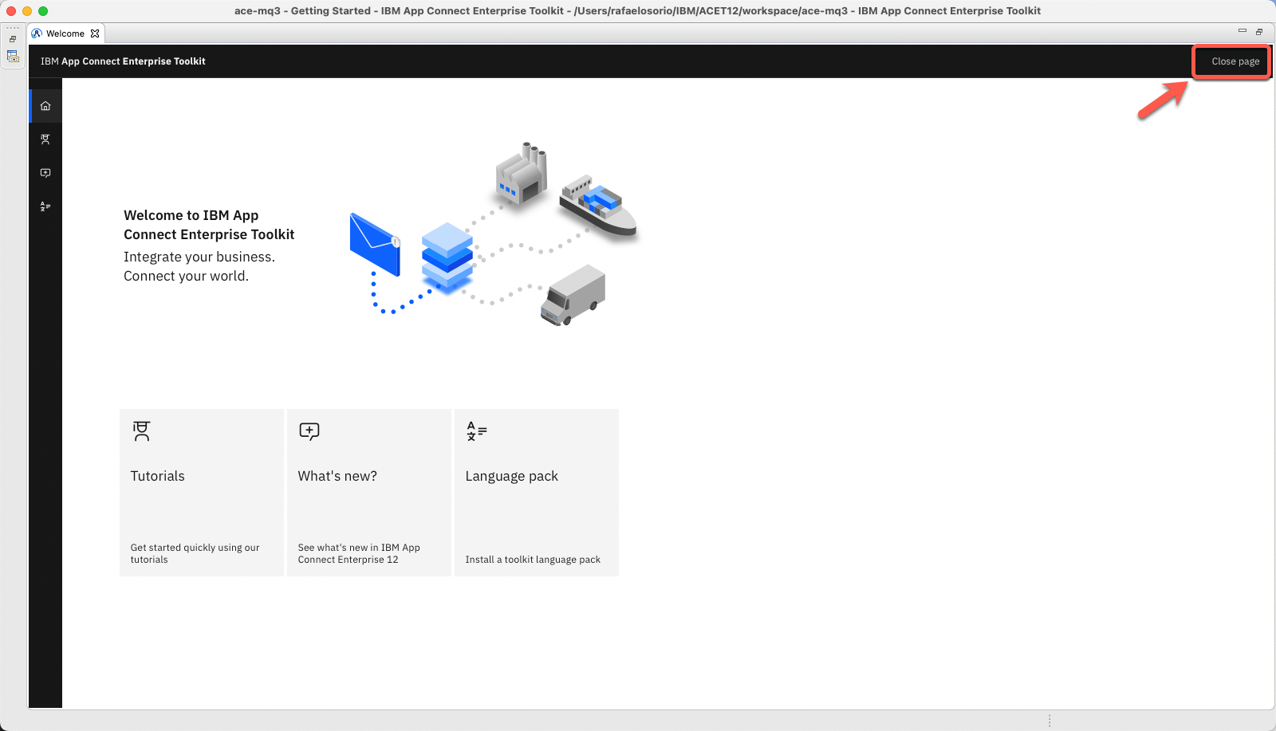Screen dimensions: 1276x731
Task: Close the Welcome tab with its X
Action: click(95, 33)
